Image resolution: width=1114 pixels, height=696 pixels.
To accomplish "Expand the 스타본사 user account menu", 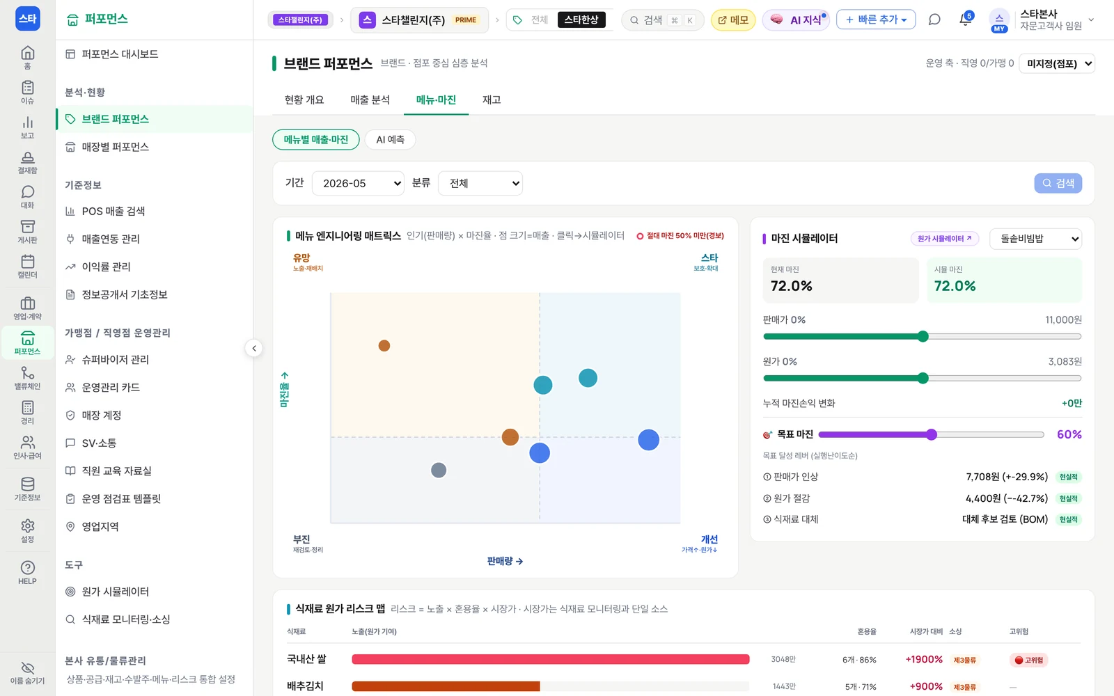I will [x=1042, y=19].
